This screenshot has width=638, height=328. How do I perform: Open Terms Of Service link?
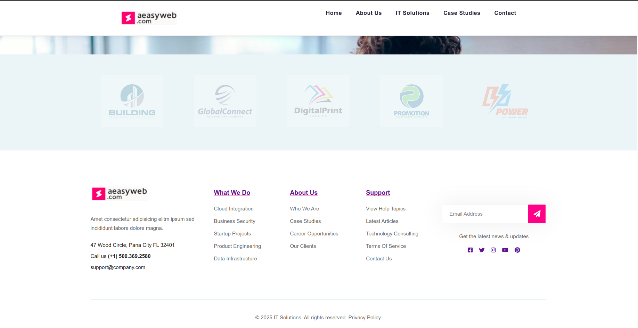[386, 246]
